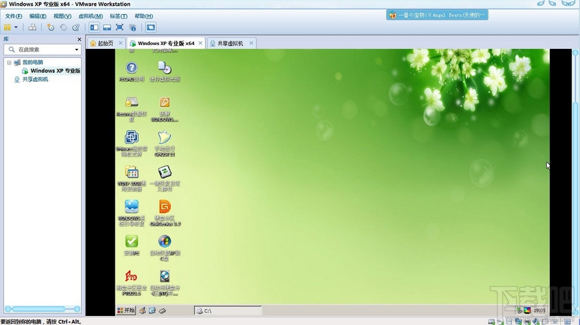580x325 pixels.
Task: Click the Angel Beats music notification bar
Action: point(437,15)
